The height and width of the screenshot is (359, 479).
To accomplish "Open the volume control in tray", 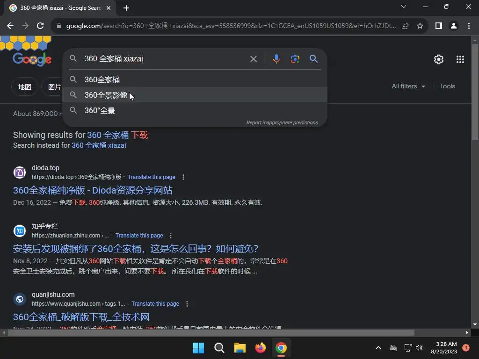I will click(x=419, y=348).
